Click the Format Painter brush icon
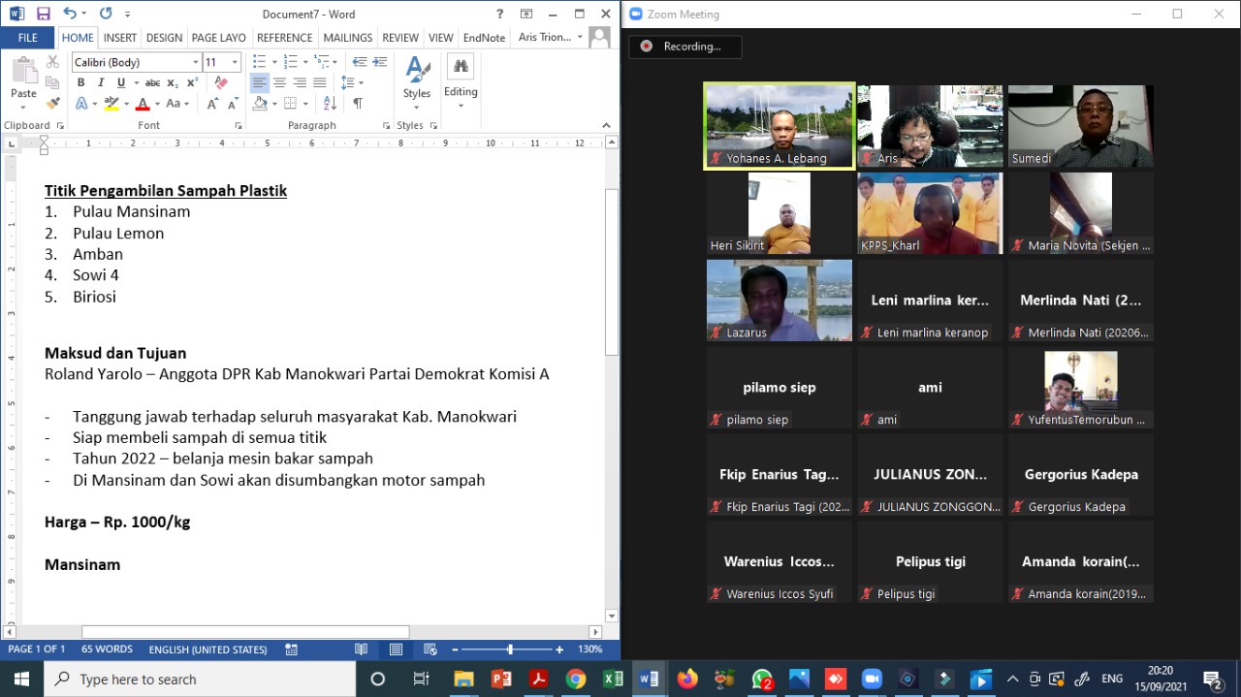1241x697 pixels. [52, 103]
